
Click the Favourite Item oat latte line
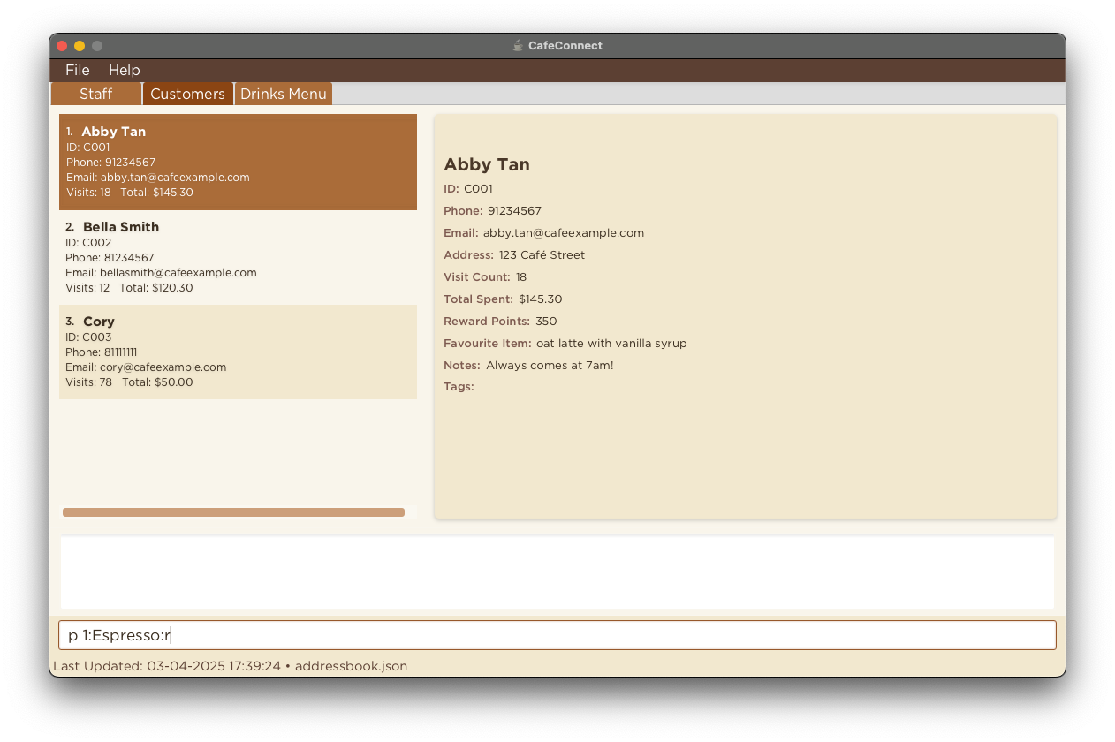[565, 344]
